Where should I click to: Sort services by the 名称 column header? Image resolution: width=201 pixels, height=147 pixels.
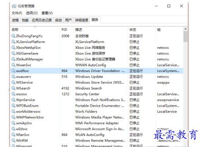(x=35, y=29)
